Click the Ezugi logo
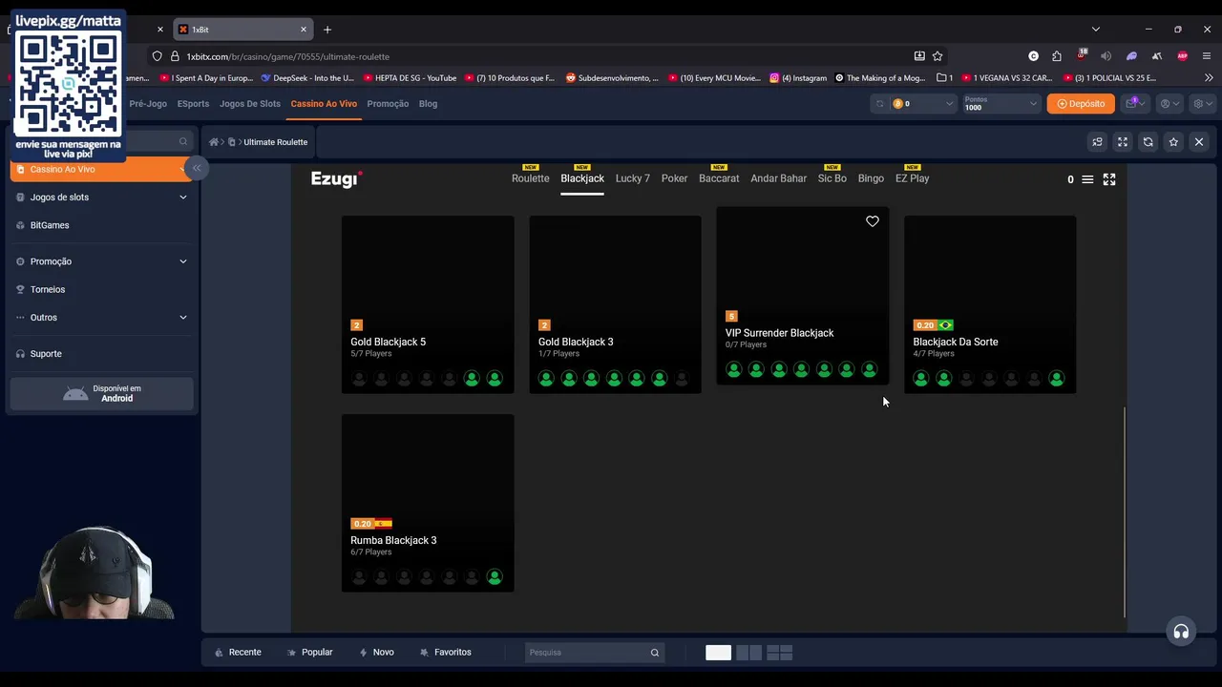This screenshot has width=1222, height=687. click(336, 179)
